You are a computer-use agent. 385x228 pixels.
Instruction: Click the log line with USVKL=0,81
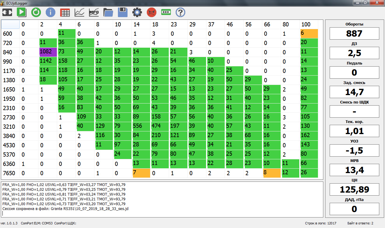tap(64, 194)
